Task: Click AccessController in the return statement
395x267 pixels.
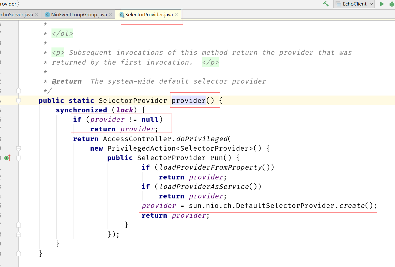Action: [x=137, y=139]
